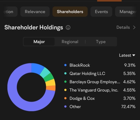This screenshot has height=120, width=140.
Task: Click the blue BlackRock donut slice
Action: pos(37,68)
